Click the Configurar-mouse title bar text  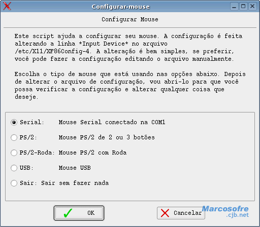pyautogui.click(x=121, y=7)
